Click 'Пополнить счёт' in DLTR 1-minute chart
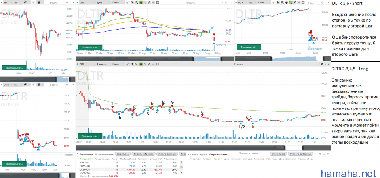 click(x=89, y=137)
